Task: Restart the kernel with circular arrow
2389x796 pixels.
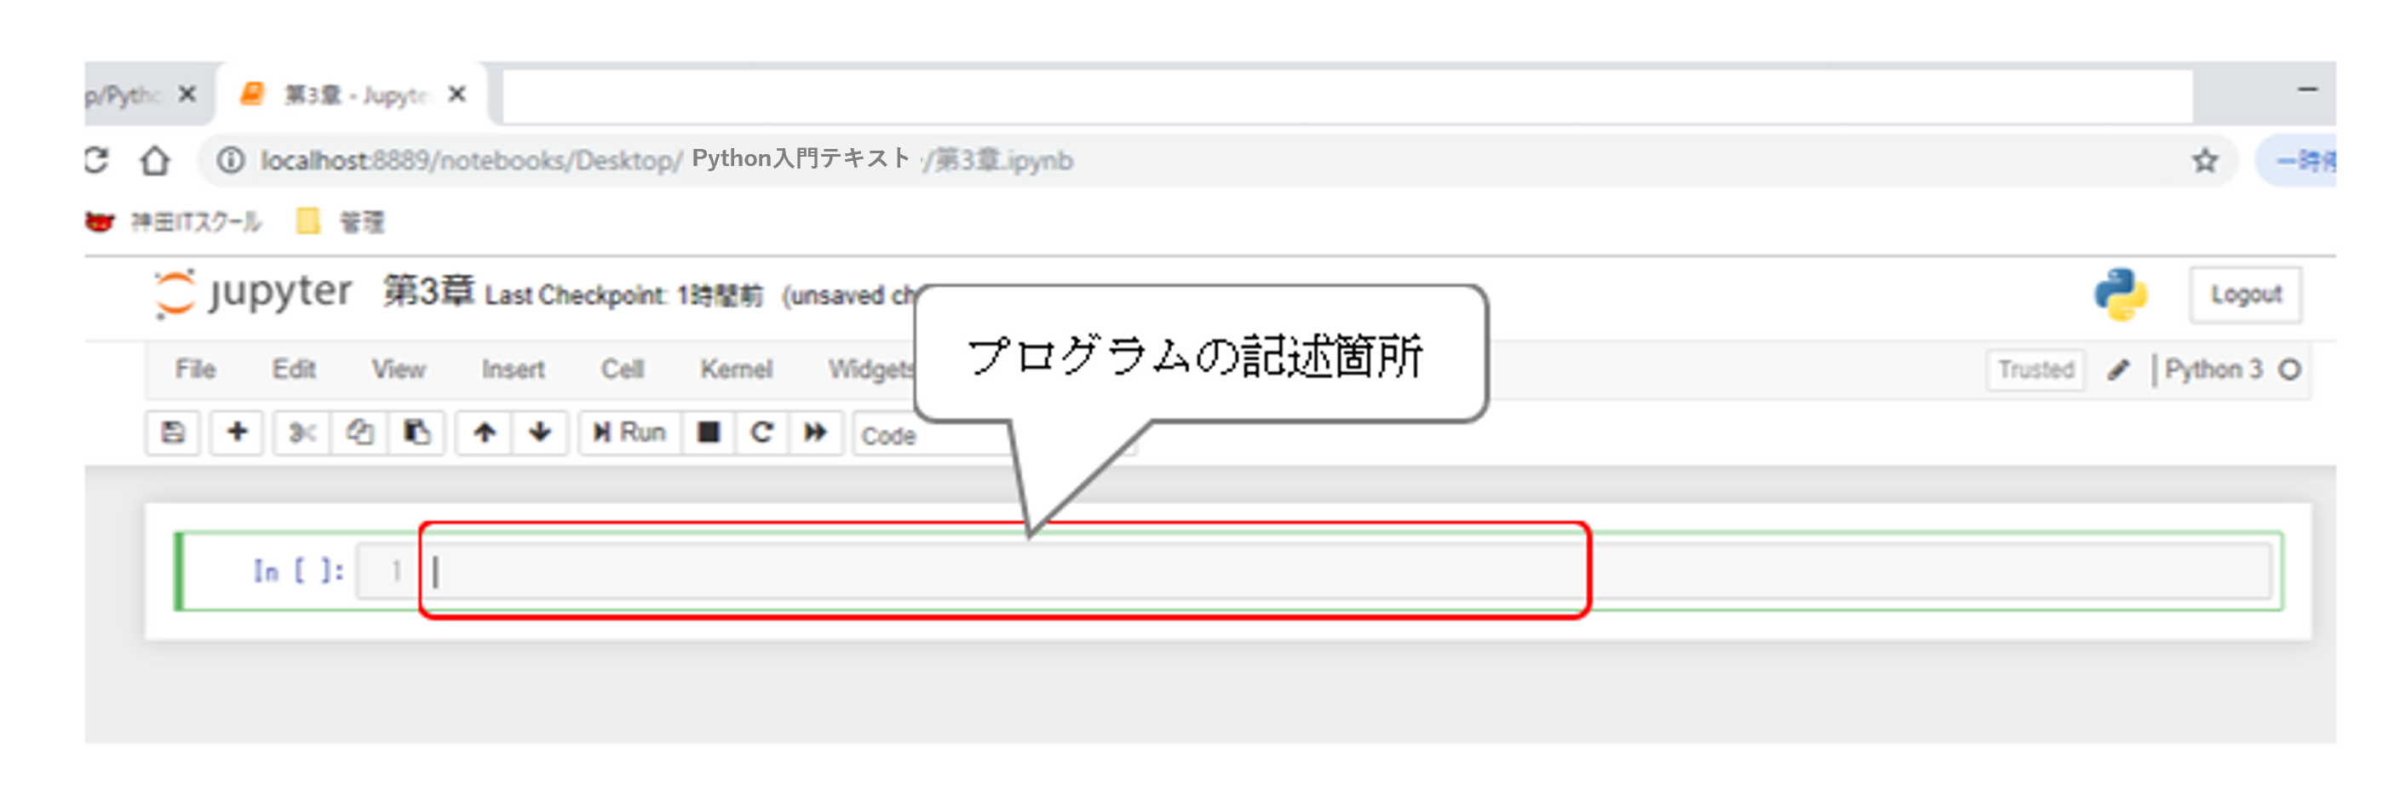Action: (761, 432)
